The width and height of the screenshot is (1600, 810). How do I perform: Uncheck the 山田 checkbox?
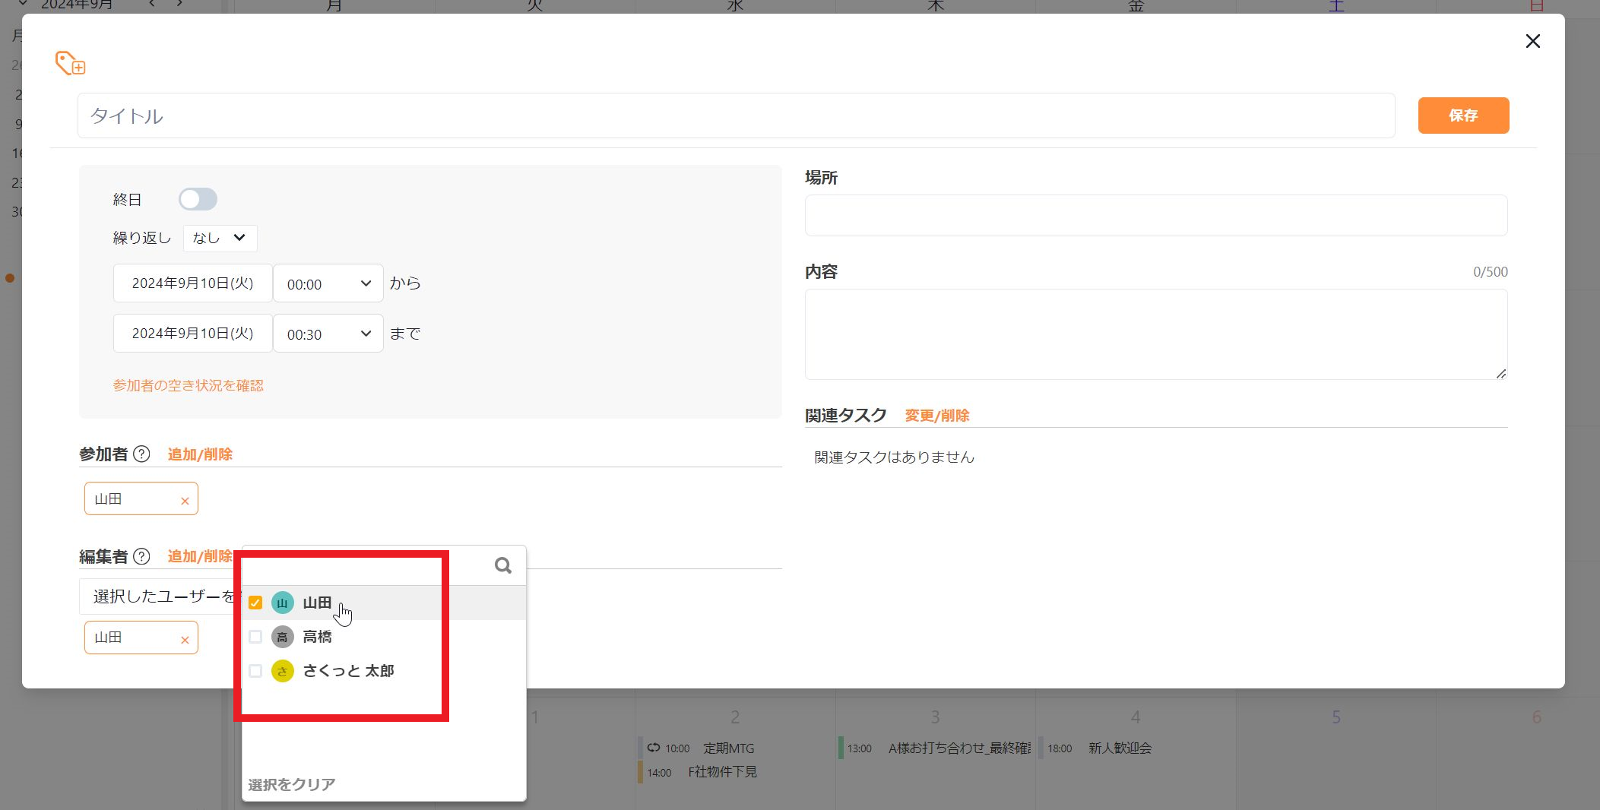coord(255,603)
